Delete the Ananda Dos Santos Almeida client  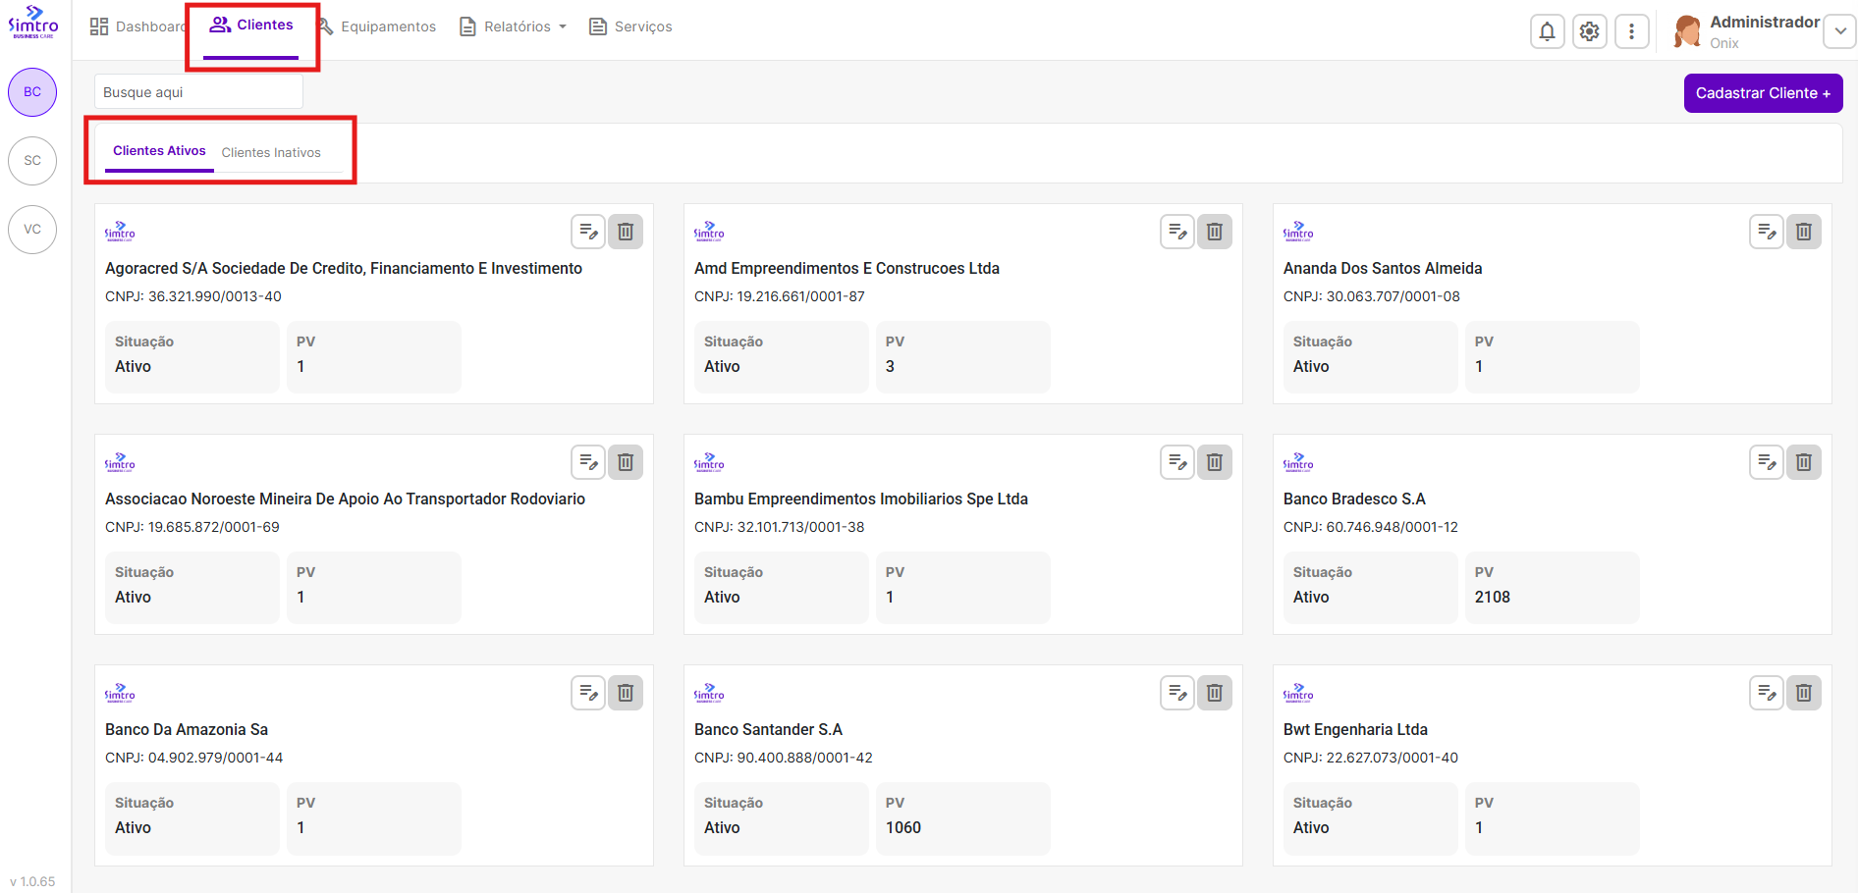click(x=1803, y=232)
